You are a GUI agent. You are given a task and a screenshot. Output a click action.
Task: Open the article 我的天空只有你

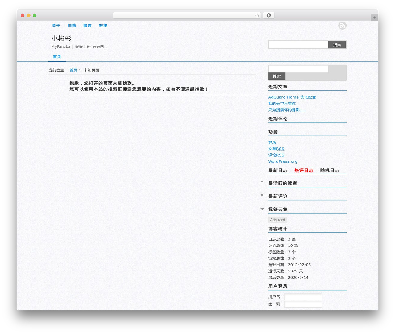coord(282,104)
